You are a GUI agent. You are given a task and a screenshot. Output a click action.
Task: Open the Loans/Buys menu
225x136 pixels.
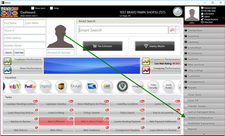[x=204, y=48]
